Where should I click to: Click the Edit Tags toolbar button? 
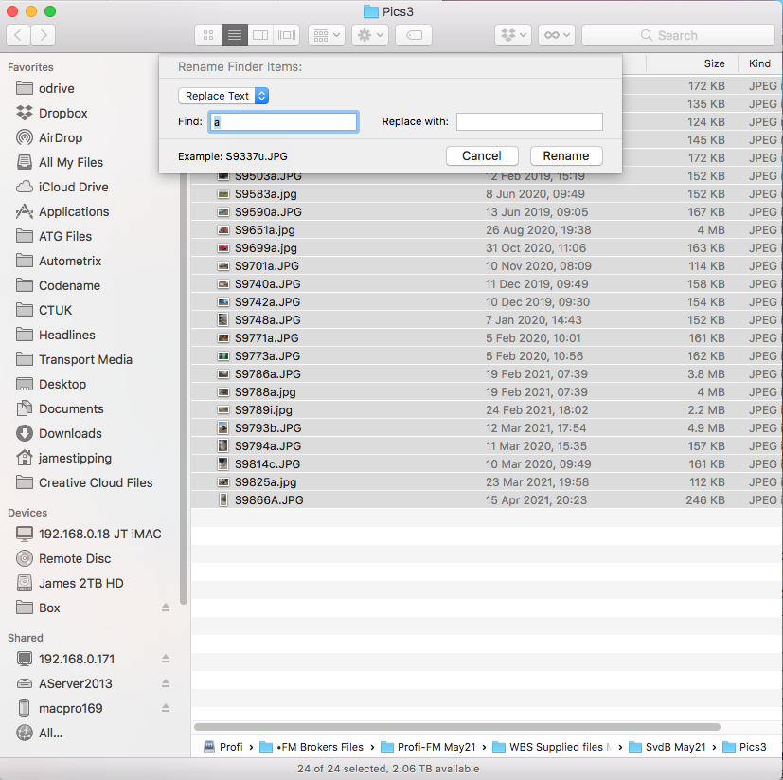(414, 35)
